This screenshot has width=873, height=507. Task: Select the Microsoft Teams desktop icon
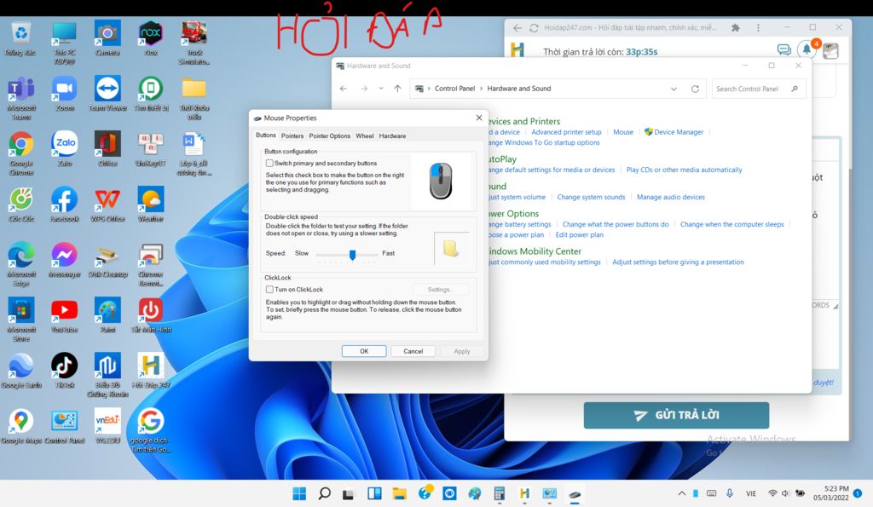(21, 99)
